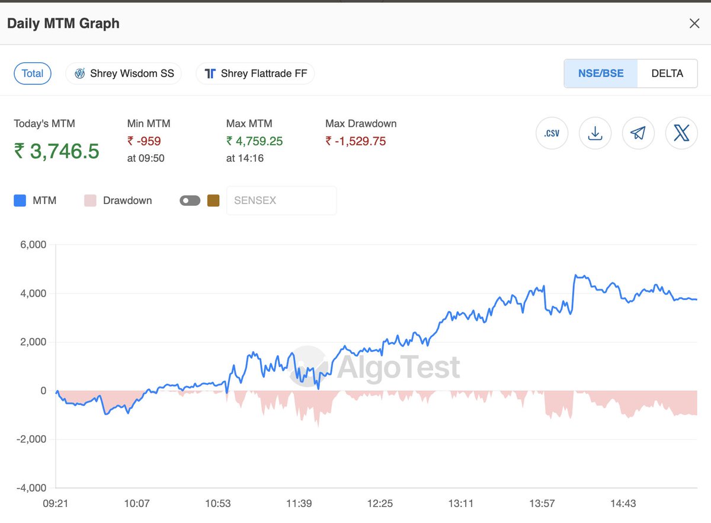Click the Max MTM value ₹ 4,759.25
This screenshot has height=523, width=711.
tap(255, 141)
